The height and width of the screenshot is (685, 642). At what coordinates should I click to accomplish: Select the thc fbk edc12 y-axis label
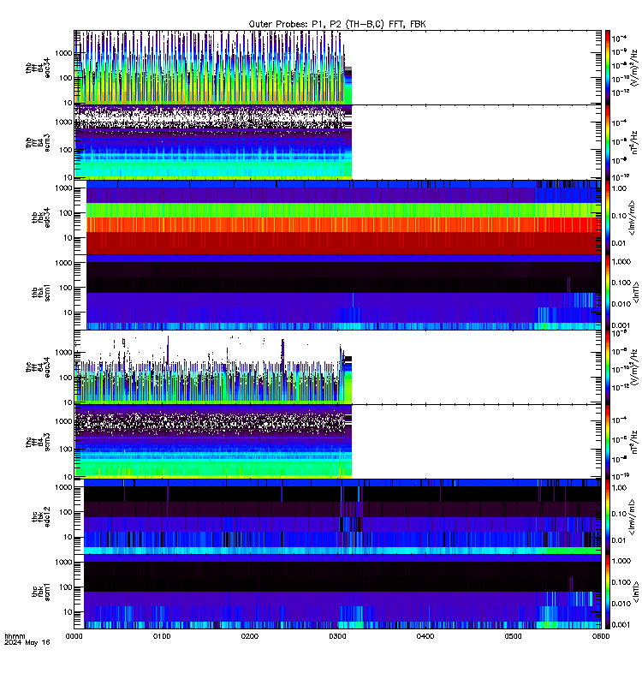(x=41, y=517)
